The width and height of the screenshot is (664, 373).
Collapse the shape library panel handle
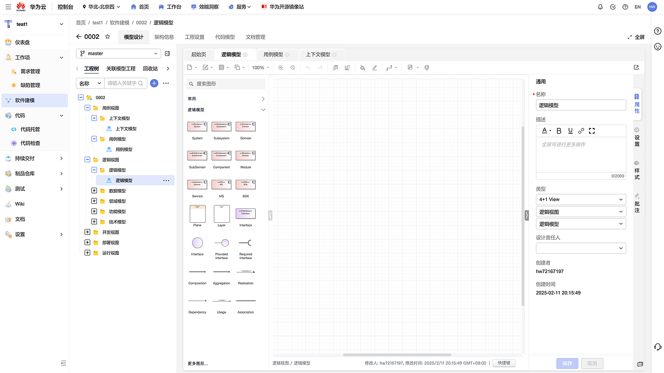[x=270, y=216]
